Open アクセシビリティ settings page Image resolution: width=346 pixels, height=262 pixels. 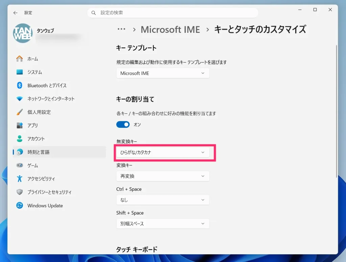59,178
